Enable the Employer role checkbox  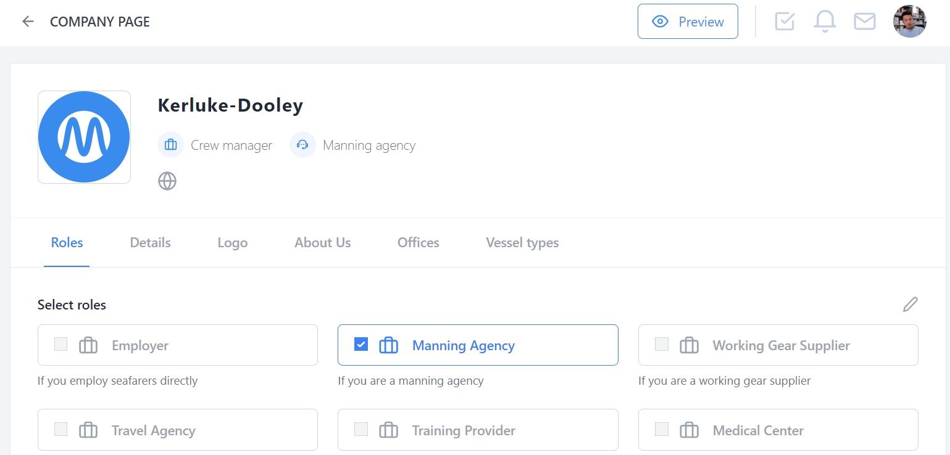[x=60, y=344]
